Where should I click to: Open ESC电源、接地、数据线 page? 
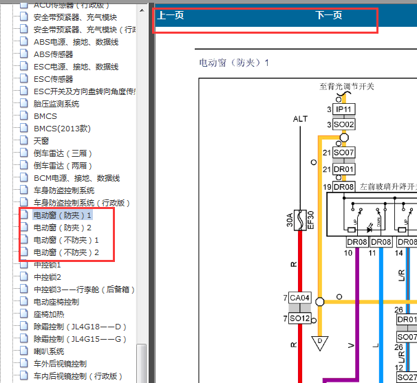pos(76,67)
